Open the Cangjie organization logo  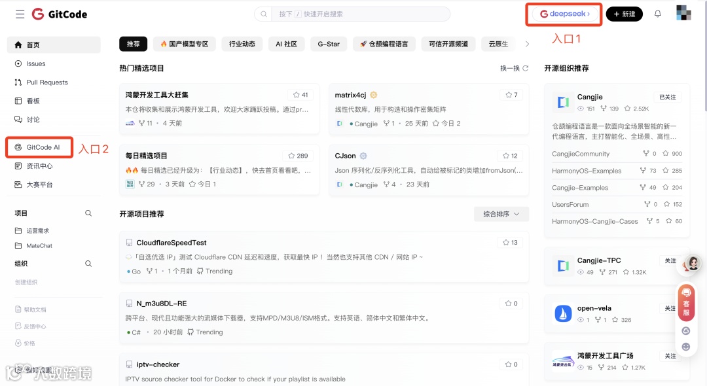pyautogui.click(x=563, y=102)
